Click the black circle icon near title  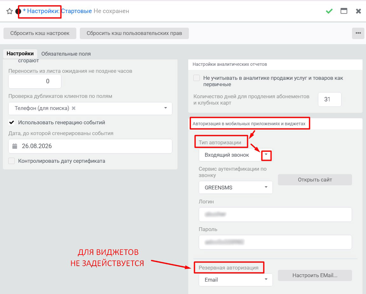coord(18,11)
